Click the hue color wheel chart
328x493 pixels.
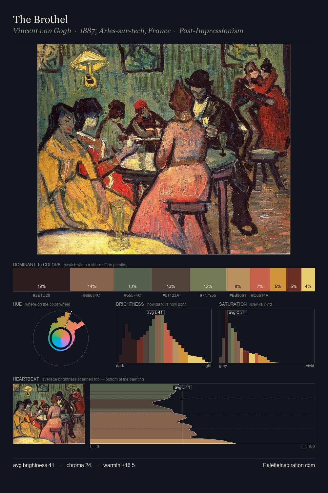click(x=61, y=338)
